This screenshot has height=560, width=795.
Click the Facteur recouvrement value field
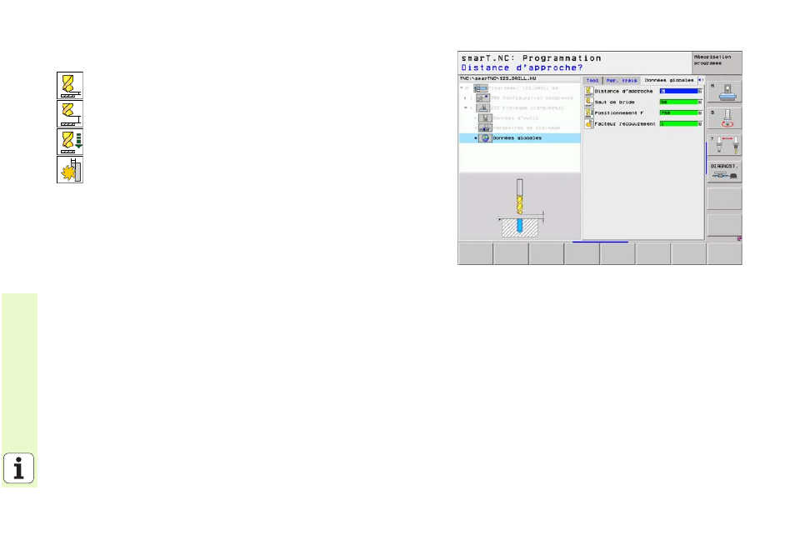click(x=678, y=123)
